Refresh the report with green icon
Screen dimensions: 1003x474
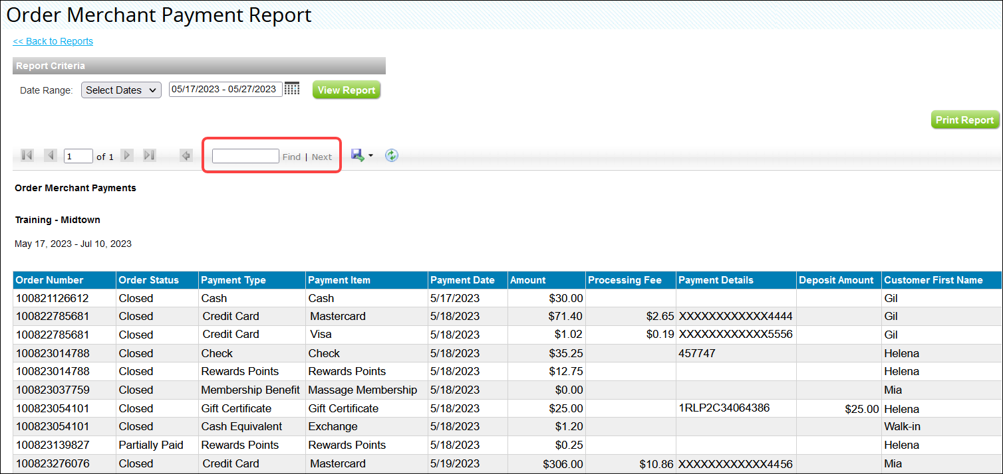pyautogui.click(x=392, y=155)
